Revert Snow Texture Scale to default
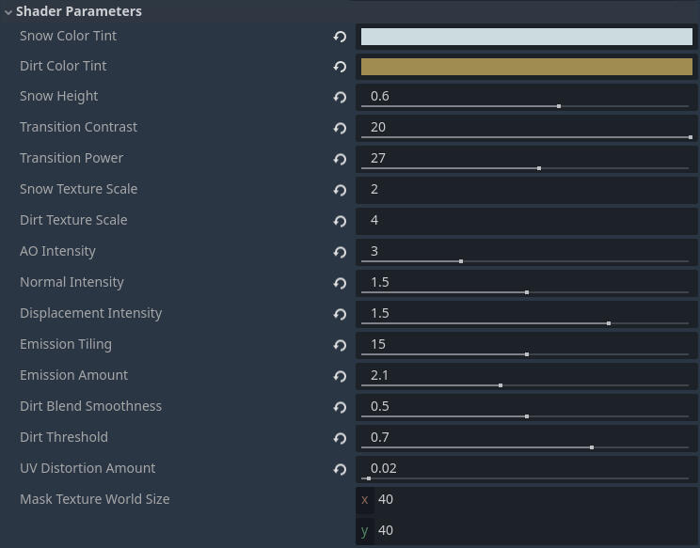This screenshot has width=700, height=548. tap(340, 190)
